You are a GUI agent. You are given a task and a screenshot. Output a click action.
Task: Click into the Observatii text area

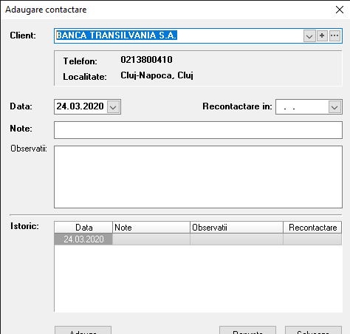click(198, 177)
